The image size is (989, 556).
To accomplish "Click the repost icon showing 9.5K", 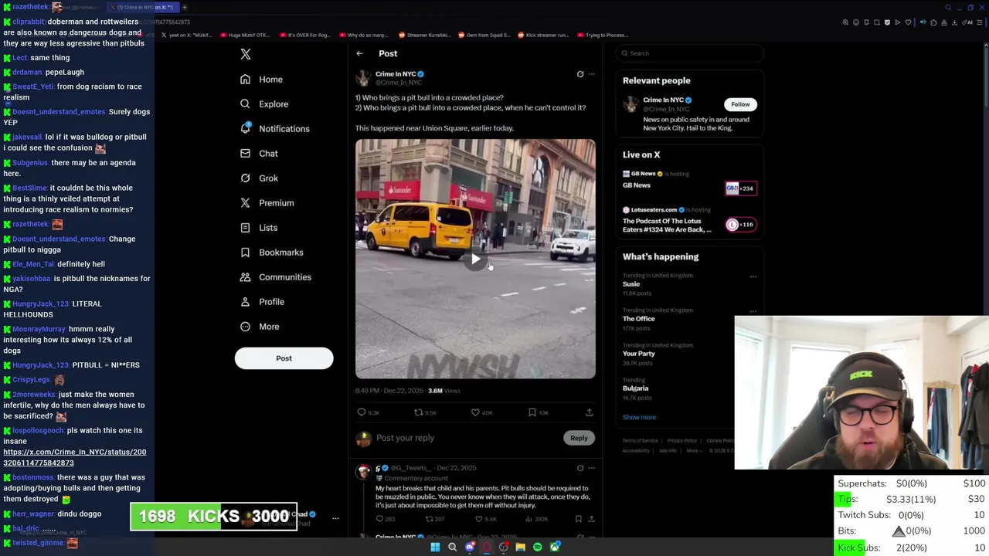I will 419,412.
